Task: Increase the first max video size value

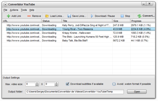Action: (37, 83)
